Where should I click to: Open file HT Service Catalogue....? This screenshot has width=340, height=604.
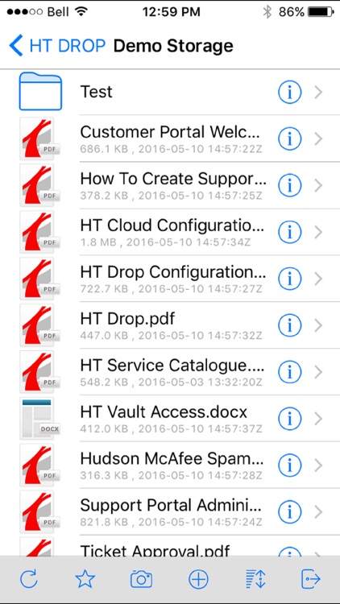coord(172,366)
